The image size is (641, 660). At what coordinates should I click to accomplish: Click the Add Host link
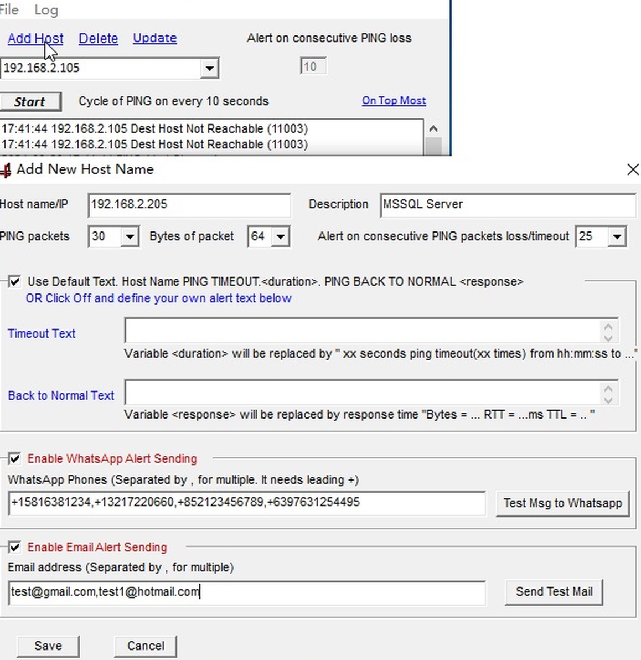coord(35,38)
